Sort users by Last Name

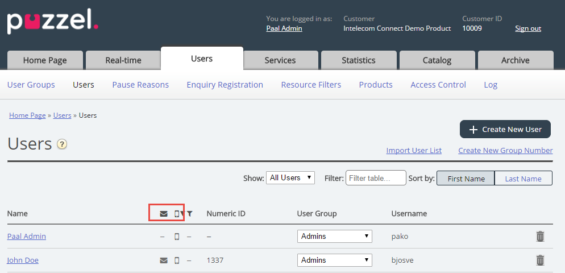pyautogui.click(x=523, y=179)
